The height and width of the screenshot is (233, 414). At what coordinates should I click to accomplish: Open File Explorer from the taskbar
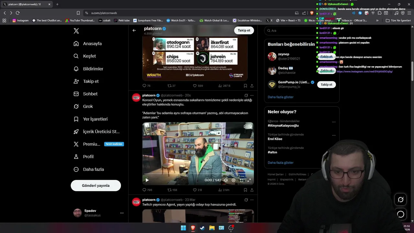[212, 228]
